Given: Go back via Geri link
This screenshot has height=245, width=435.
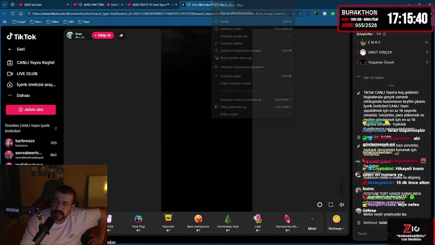Looking at the screenshot, I should point(16,49).
